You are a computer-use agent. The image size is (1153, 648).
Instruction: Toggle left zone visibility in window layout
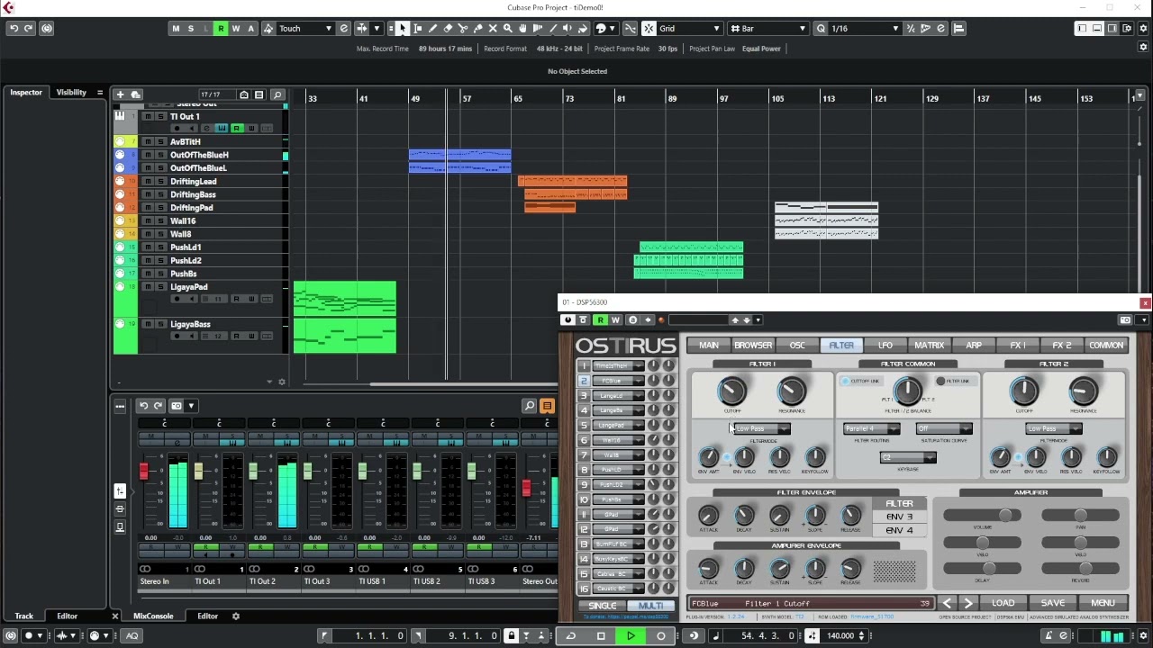[1082, 28]
